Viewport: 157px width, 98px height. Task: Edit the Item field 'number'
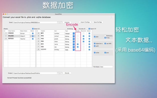coord(59,33)
